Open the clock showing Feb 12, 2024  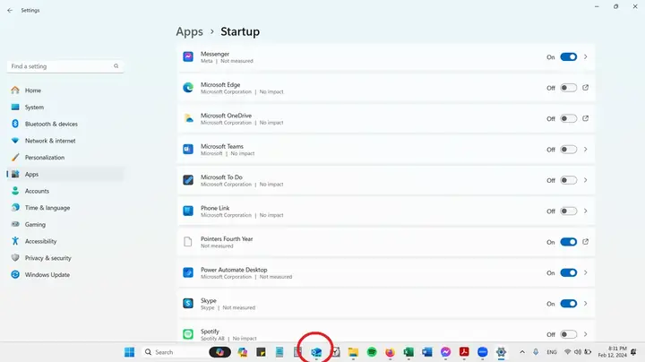coord(613,352)
